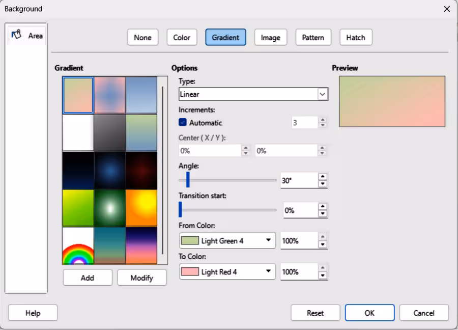Click the Center X percentage field
Image resolution: width=458 pixels, height=330 pixels.
tap(210, 151)
